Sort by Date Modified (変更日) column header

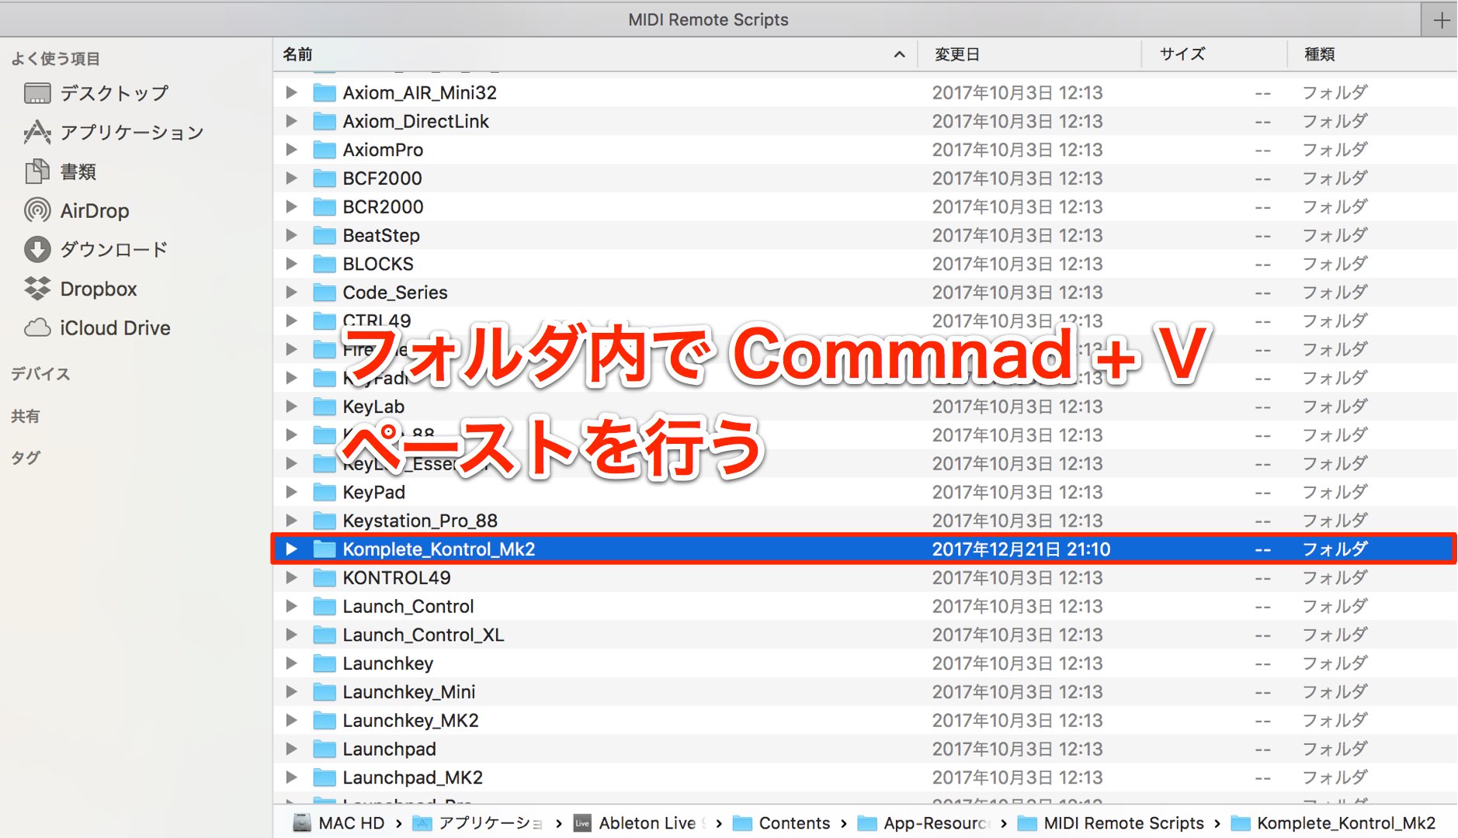1029,54
